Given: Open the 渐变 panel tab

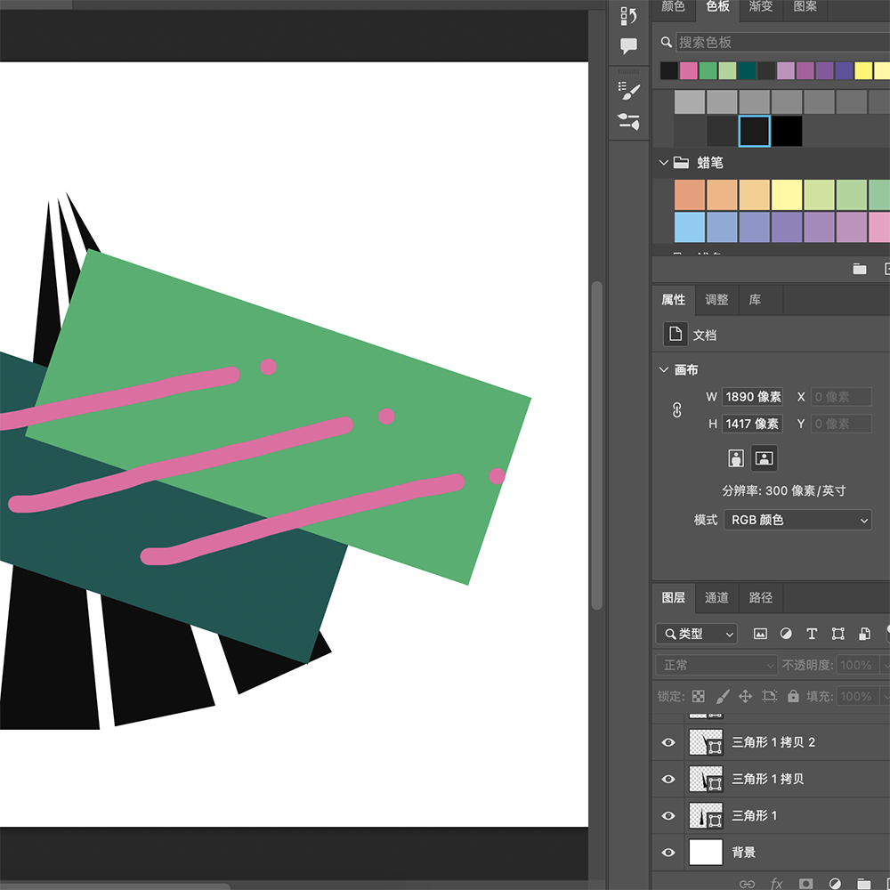Looking at the screenshot, I should [x=761, y=7].
